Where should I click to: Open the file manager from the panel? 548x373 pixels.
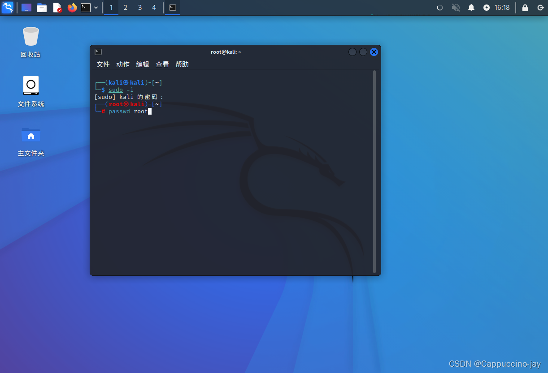click(42, 8)
